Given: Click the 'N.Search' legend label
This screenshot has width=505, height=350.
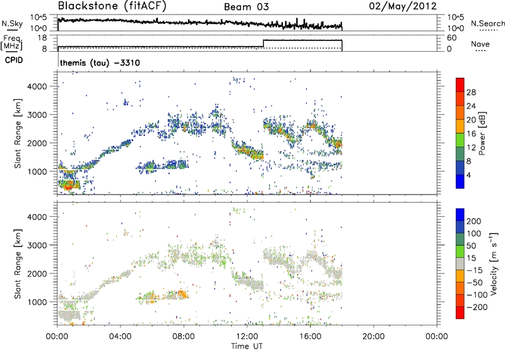Looking at the screenshot, I should (487, 23).
